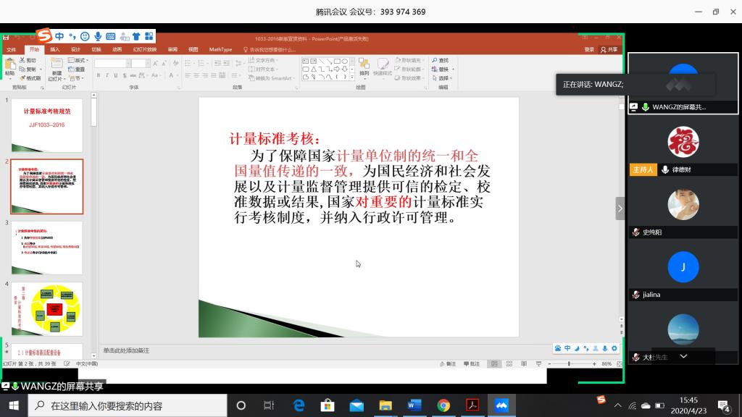The width and height of the screenshot is (742, 417).
Task: Expand participant list down chevron
Action: pos(683,356)
